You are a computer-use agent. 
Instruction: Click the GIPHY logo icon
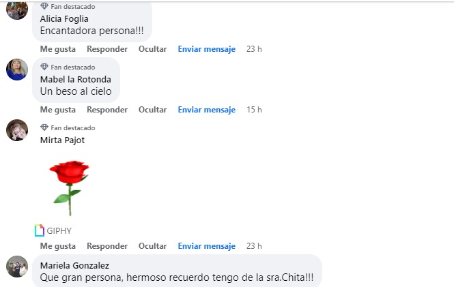40,230
